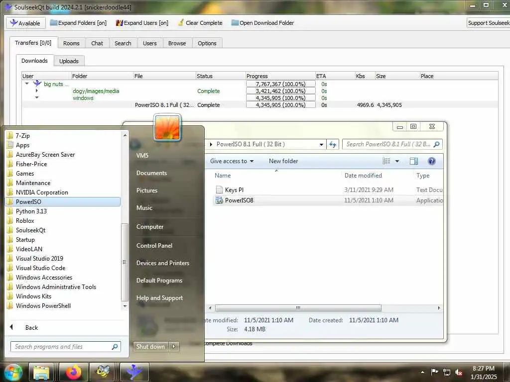Collapse the big nuts user row
The width and height of the screenshot is (510, 382).
[x=27, y=84]
